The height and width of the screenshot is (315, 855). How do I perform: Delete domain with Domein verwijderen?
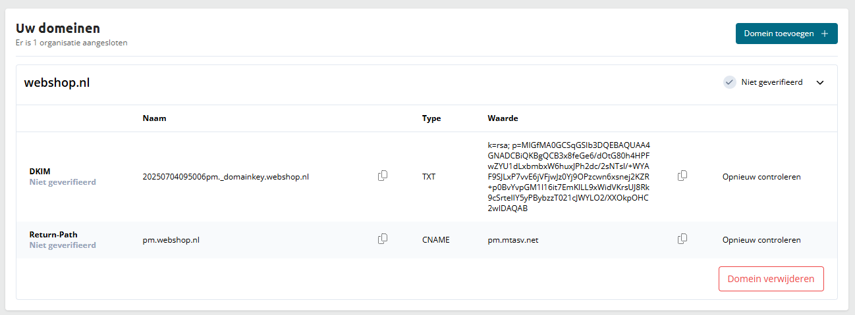[x=771, y=279]
